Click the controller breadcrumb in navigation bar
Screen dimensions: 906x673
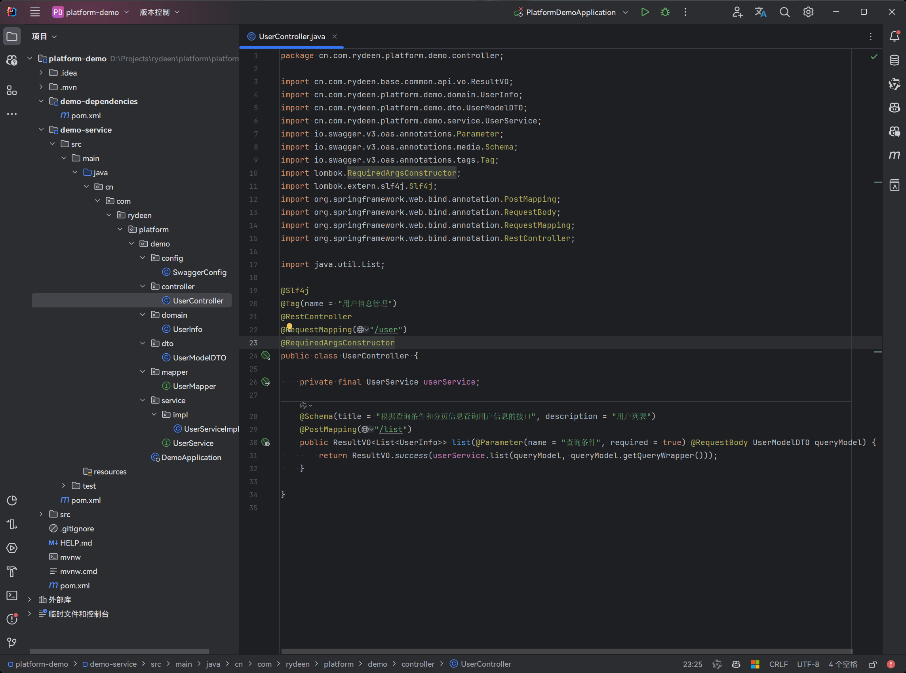click(418, 664)
